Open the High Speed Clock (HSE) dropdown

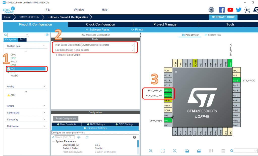(108, 45)
